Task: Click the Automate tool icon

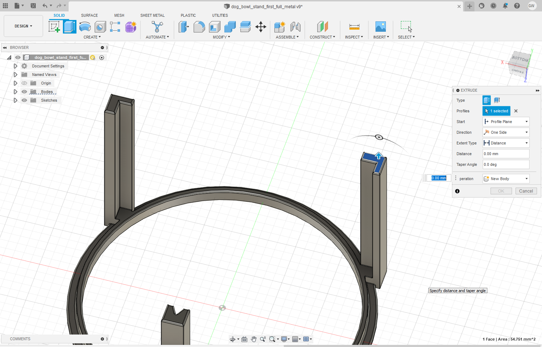Action: 157,27
